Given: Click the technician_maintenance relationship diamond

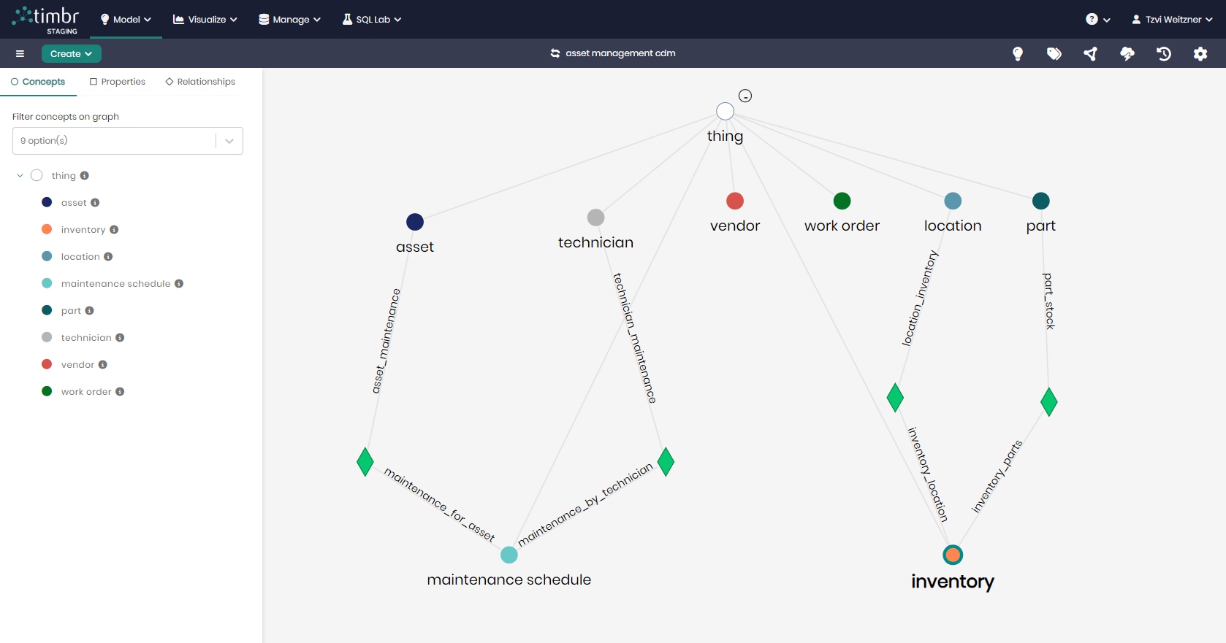Looking at the screenshot, I should click(666, 461).
